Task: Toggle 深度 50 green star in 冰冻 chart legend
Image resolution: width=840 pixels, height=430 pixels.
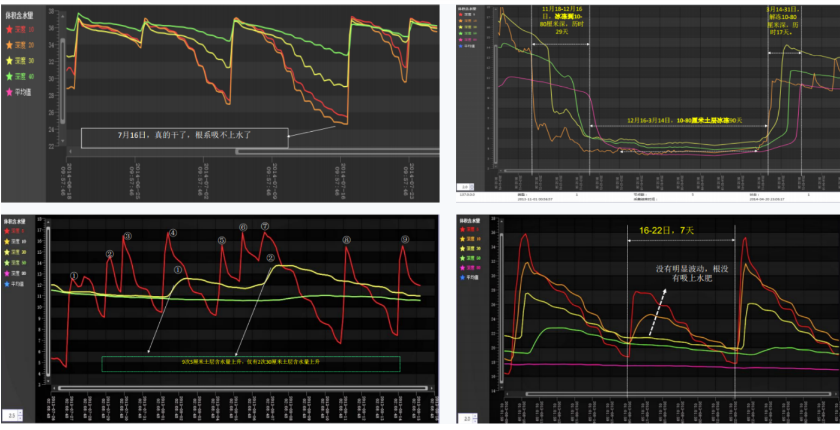Action: pos(461,34)
